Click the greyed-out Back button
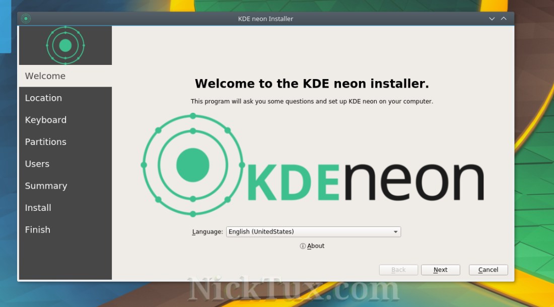The height and width of the screenshot is (307, 554). tap(398, 270)
